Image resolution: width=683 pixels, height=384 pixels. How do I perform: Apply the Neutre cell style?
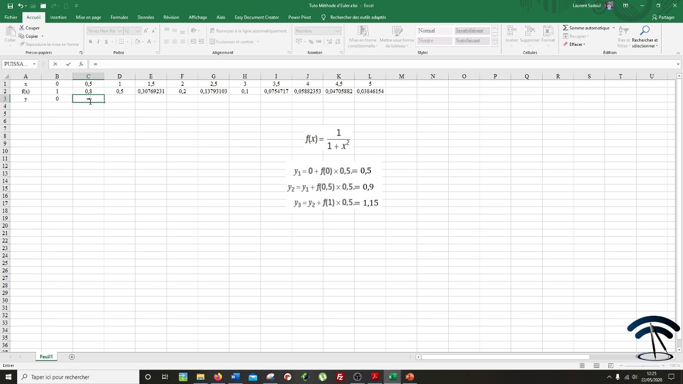tap(434, 41)
